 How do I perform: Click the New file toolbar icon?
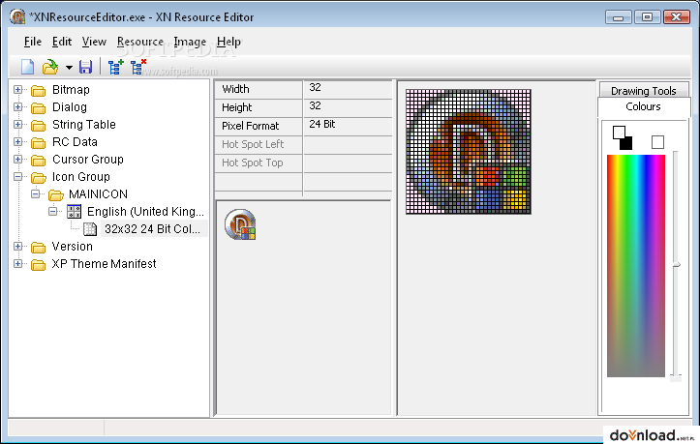(x=27, y=67)
